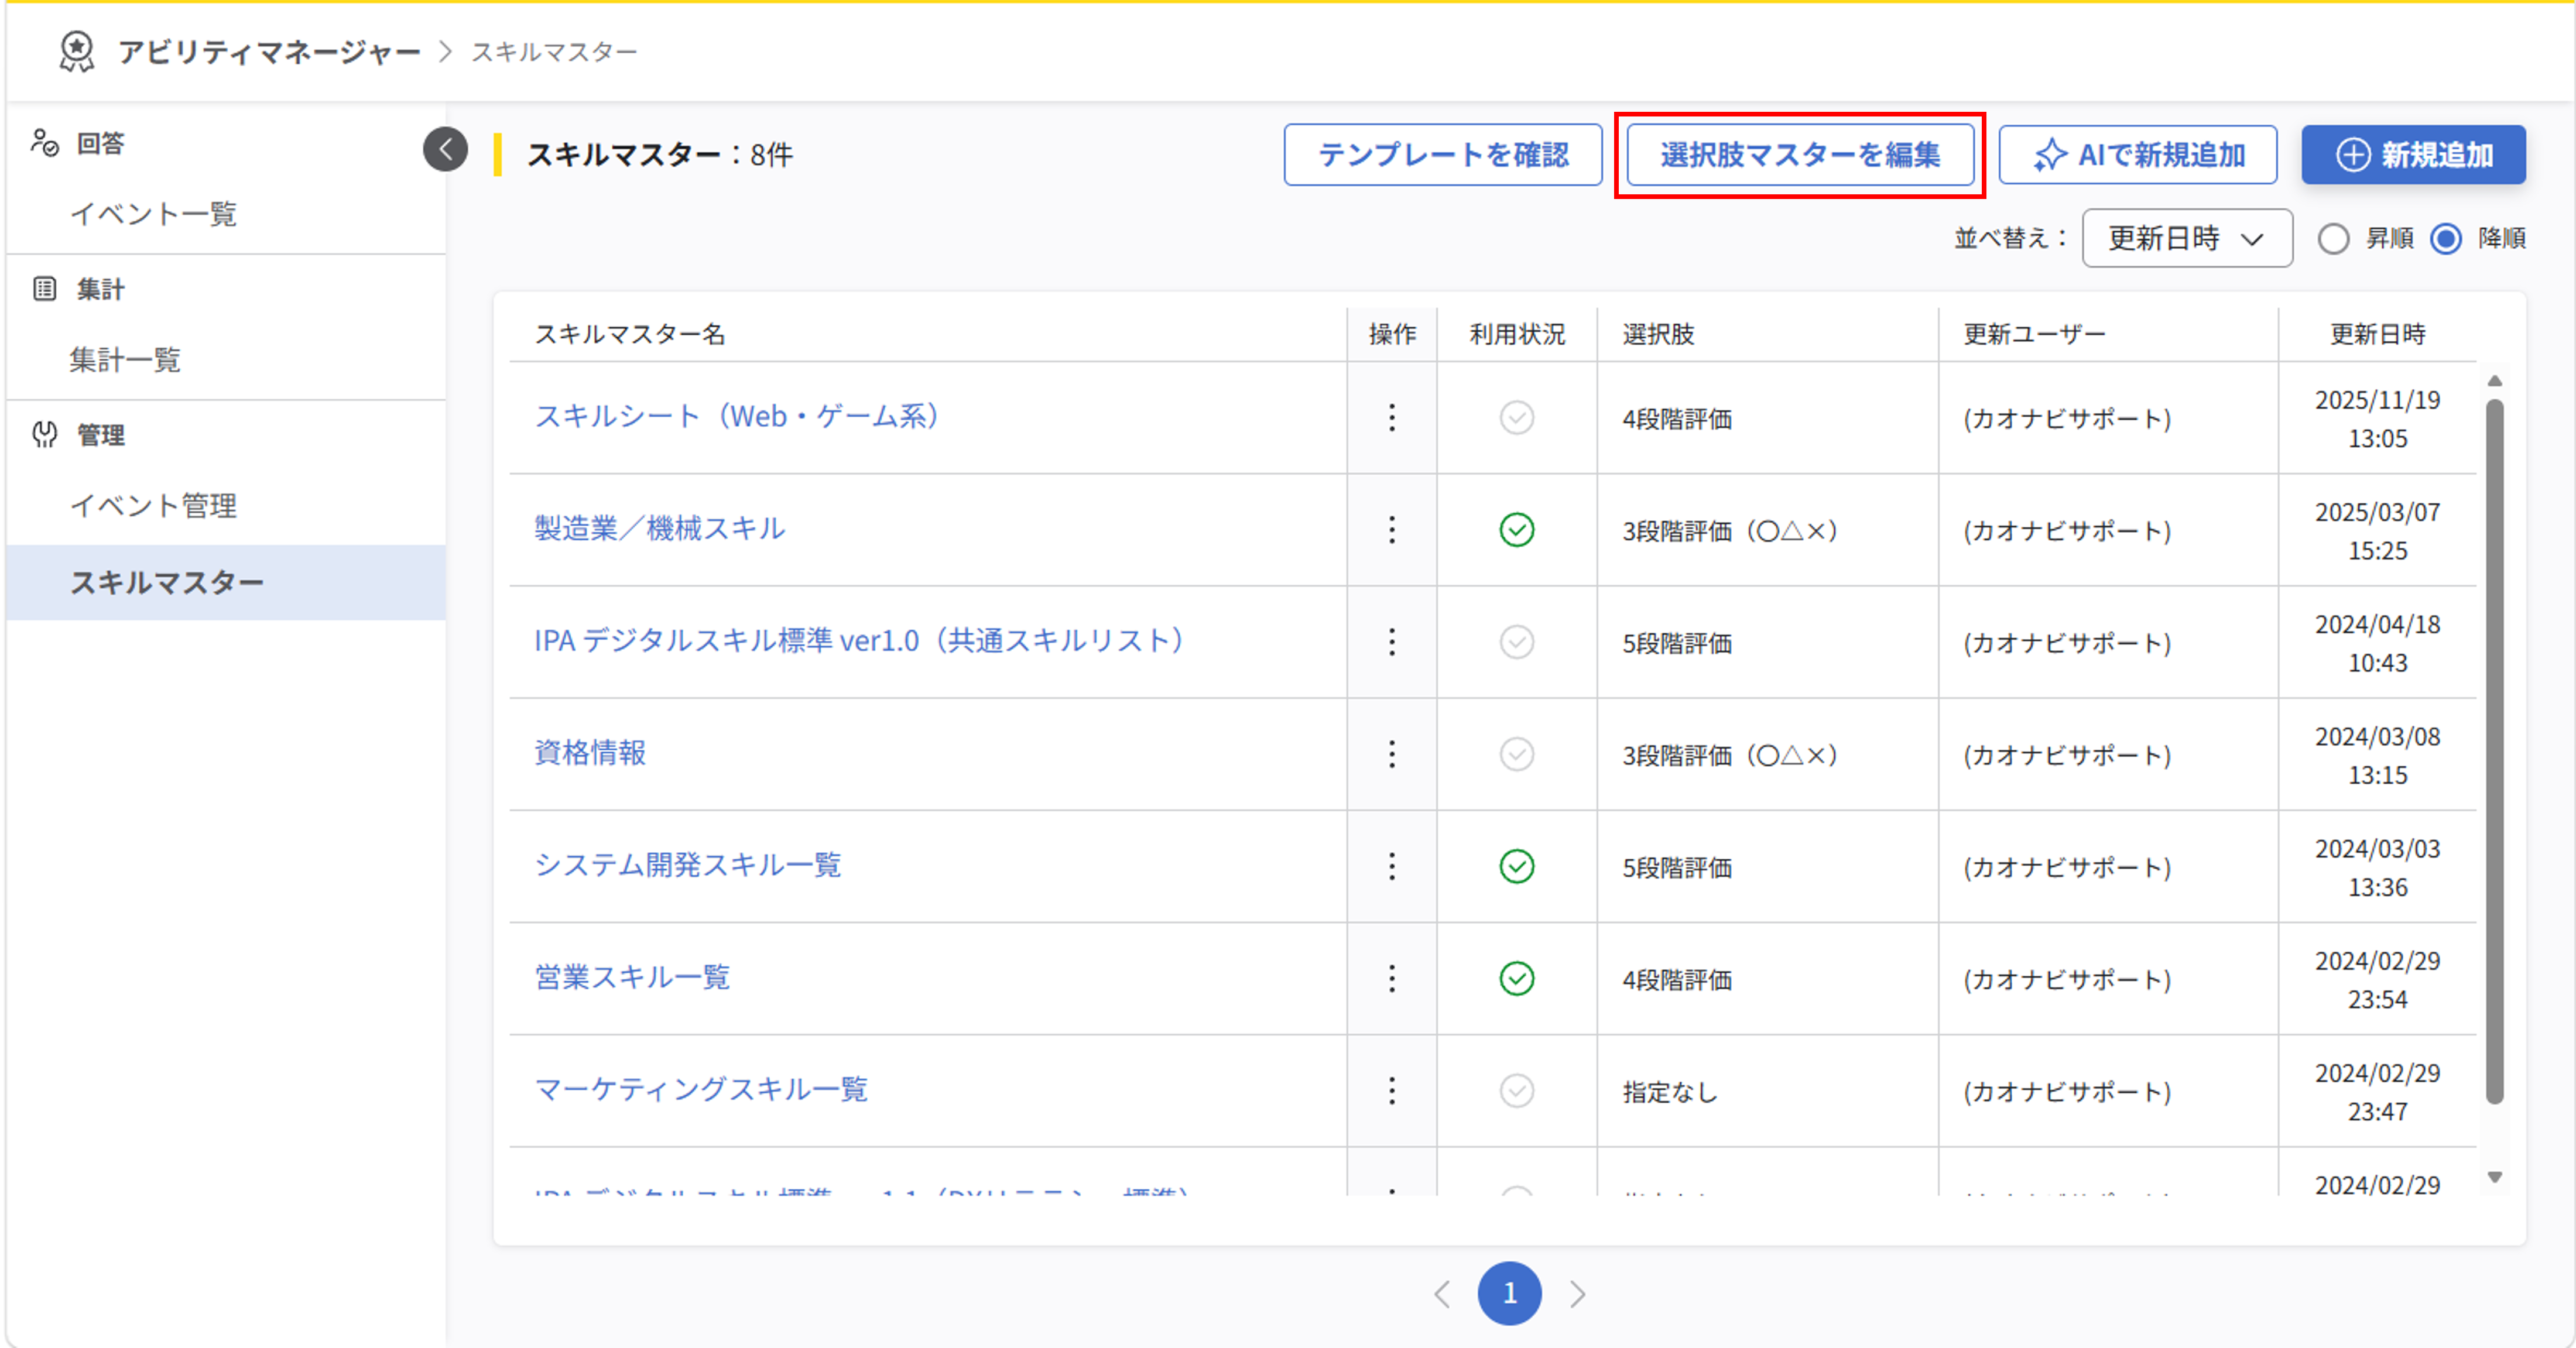Click table vertical scrollbar thumb
The image size is (2576, 1348).
tap(2494, 752)
